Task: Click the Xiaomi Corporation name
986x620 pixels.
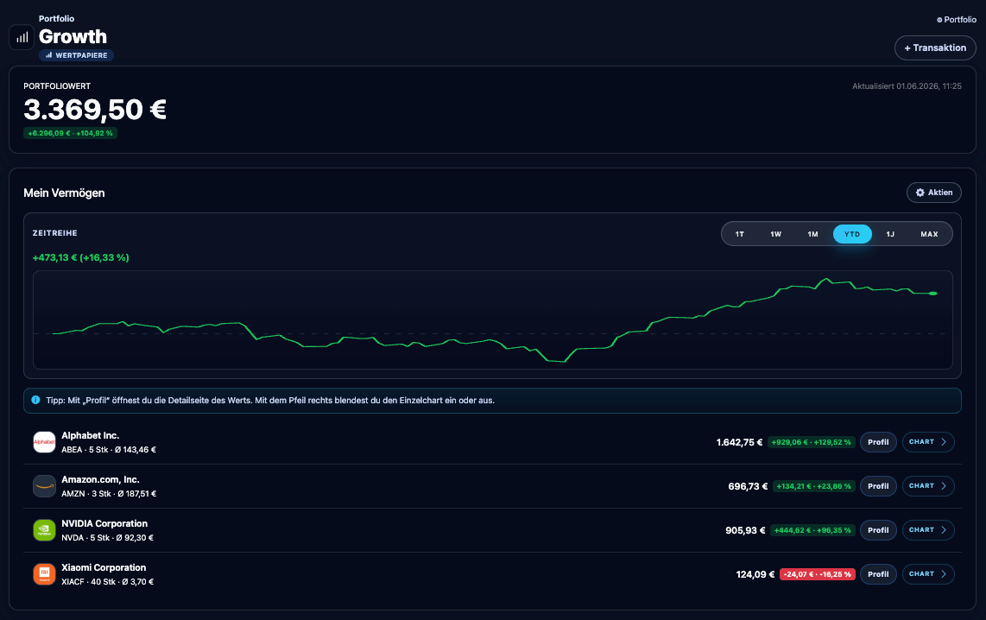Action: tap(103, 567)
